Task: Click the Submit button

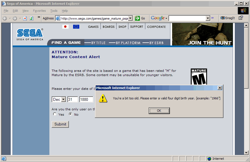Action: 60,124
